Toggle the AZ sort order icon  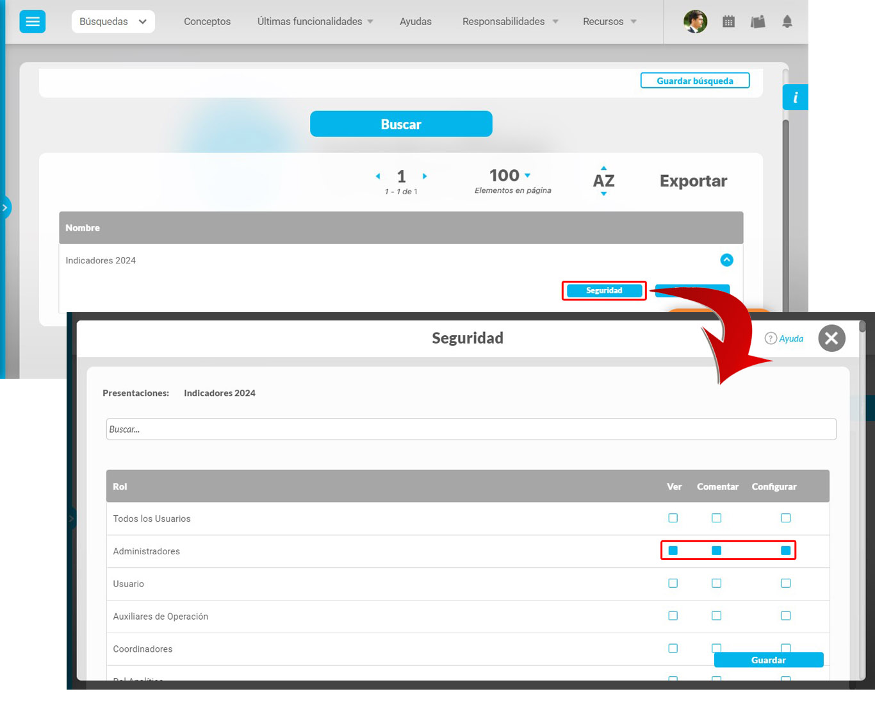pyautogui.click(x=603, y=181)
